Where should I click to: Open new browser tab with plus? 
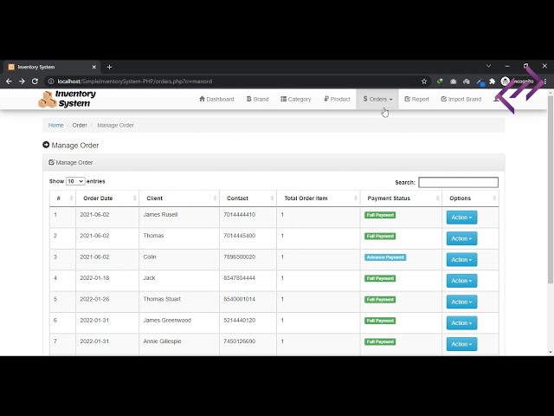click(x=109, y=67)
